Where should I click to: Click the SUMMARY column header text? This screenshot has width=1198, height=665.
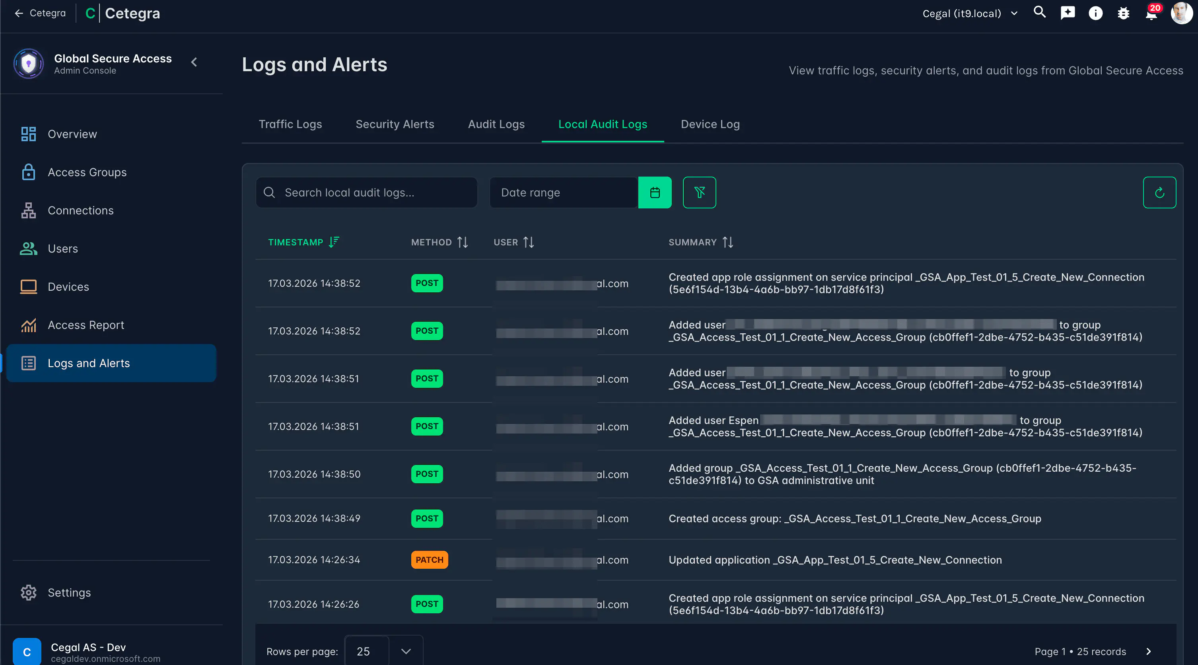point(692,242)
